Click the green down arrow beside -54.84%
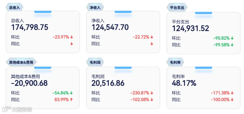The width and height of the screenshot is (244, 114). click(72, 93)
